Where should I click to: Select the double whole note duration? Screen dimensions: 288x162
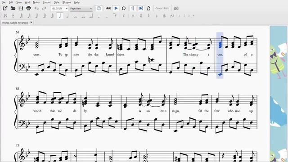tap(83, 17)
